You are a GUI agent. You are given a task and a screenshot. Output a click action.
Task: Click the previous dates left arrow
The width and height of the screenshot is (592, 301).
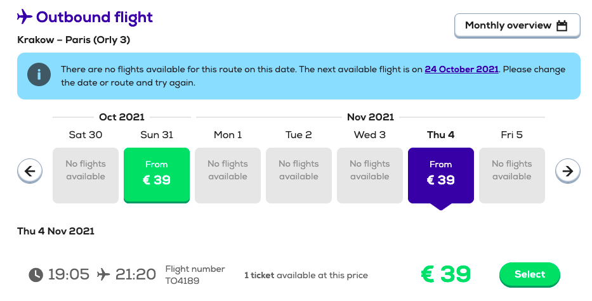(x=30, y=171)
